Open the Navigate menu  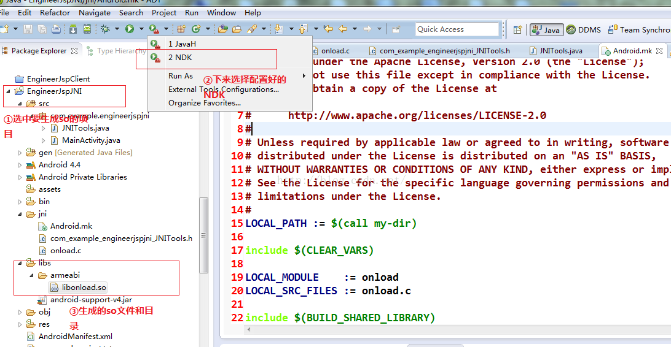(x=95, y=12)
